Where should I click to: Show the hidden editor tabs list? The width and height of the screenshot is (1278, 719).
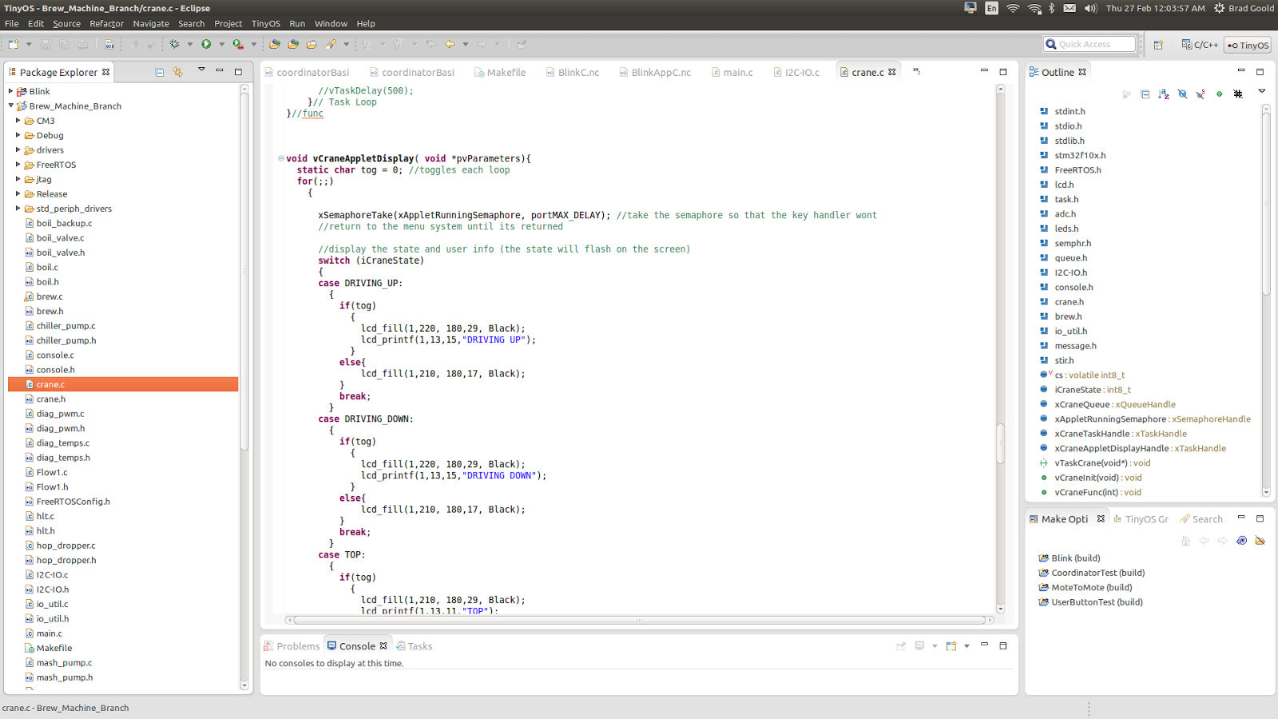917,71
